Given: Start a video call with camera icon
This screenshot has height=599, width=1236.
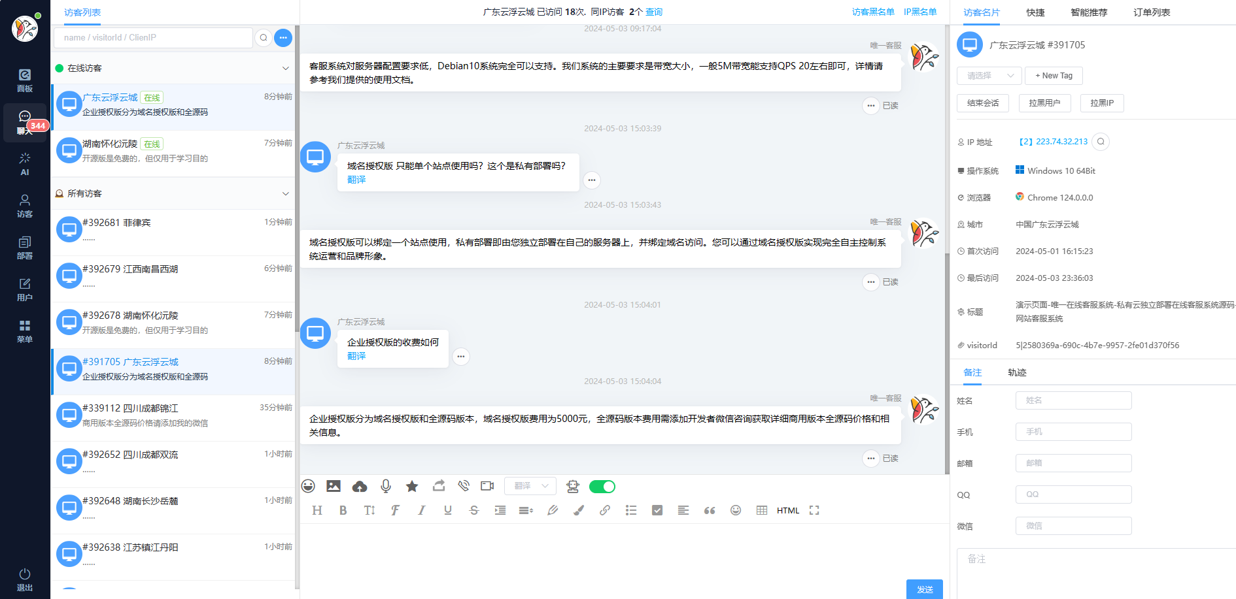Looking at the screenshot, I should click(487, 486).
